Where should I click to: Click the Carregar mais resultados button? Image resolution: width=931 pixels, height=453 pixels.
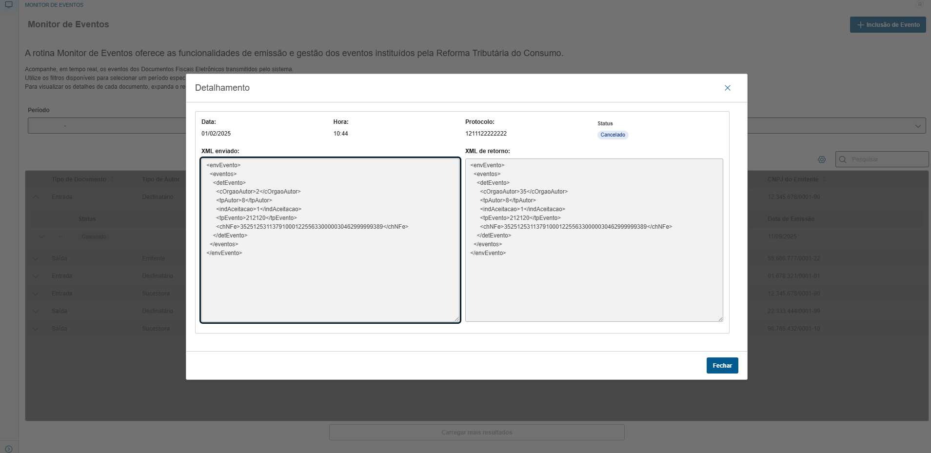point(476,433)
